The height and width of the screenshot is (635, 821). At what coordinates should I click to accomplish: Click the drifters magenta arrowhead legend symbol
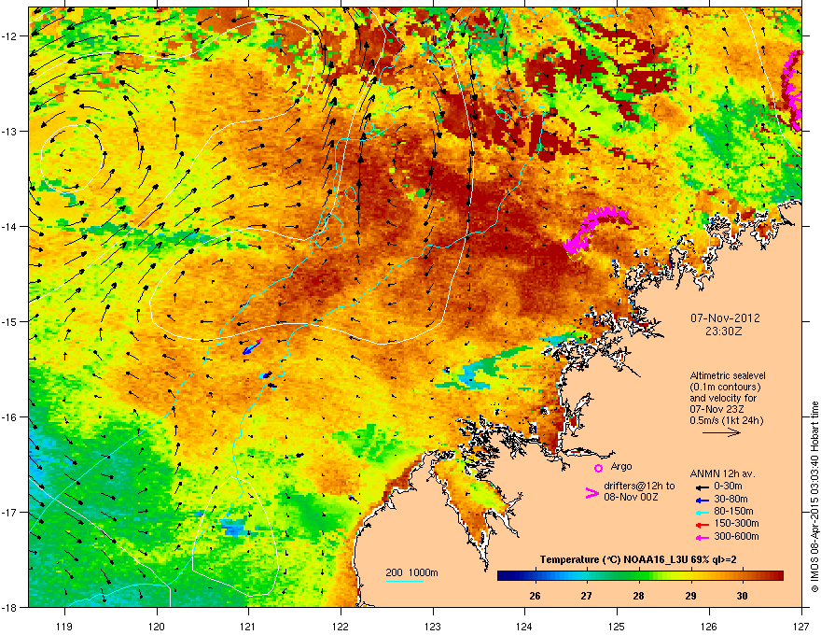591,493
